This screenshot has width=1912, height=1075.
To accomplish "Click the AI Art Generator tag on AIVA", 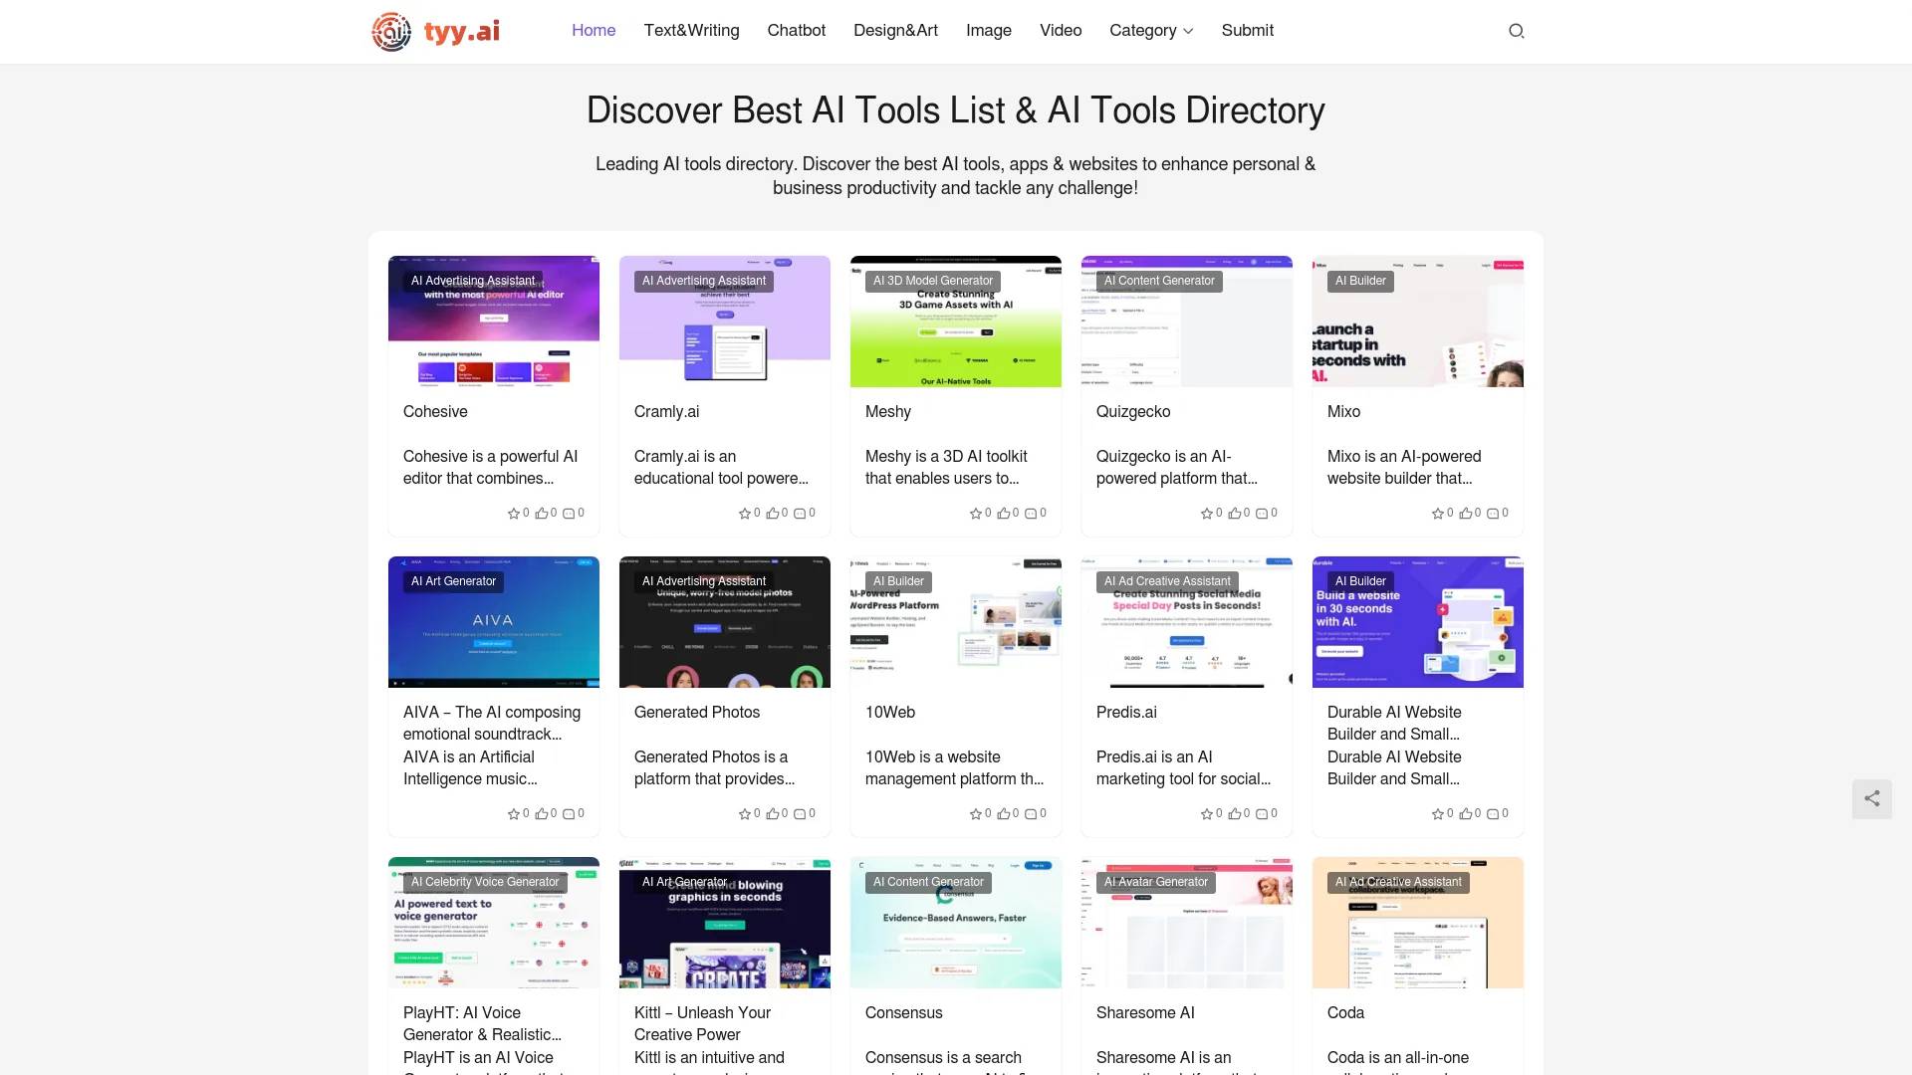I will 452,580.
